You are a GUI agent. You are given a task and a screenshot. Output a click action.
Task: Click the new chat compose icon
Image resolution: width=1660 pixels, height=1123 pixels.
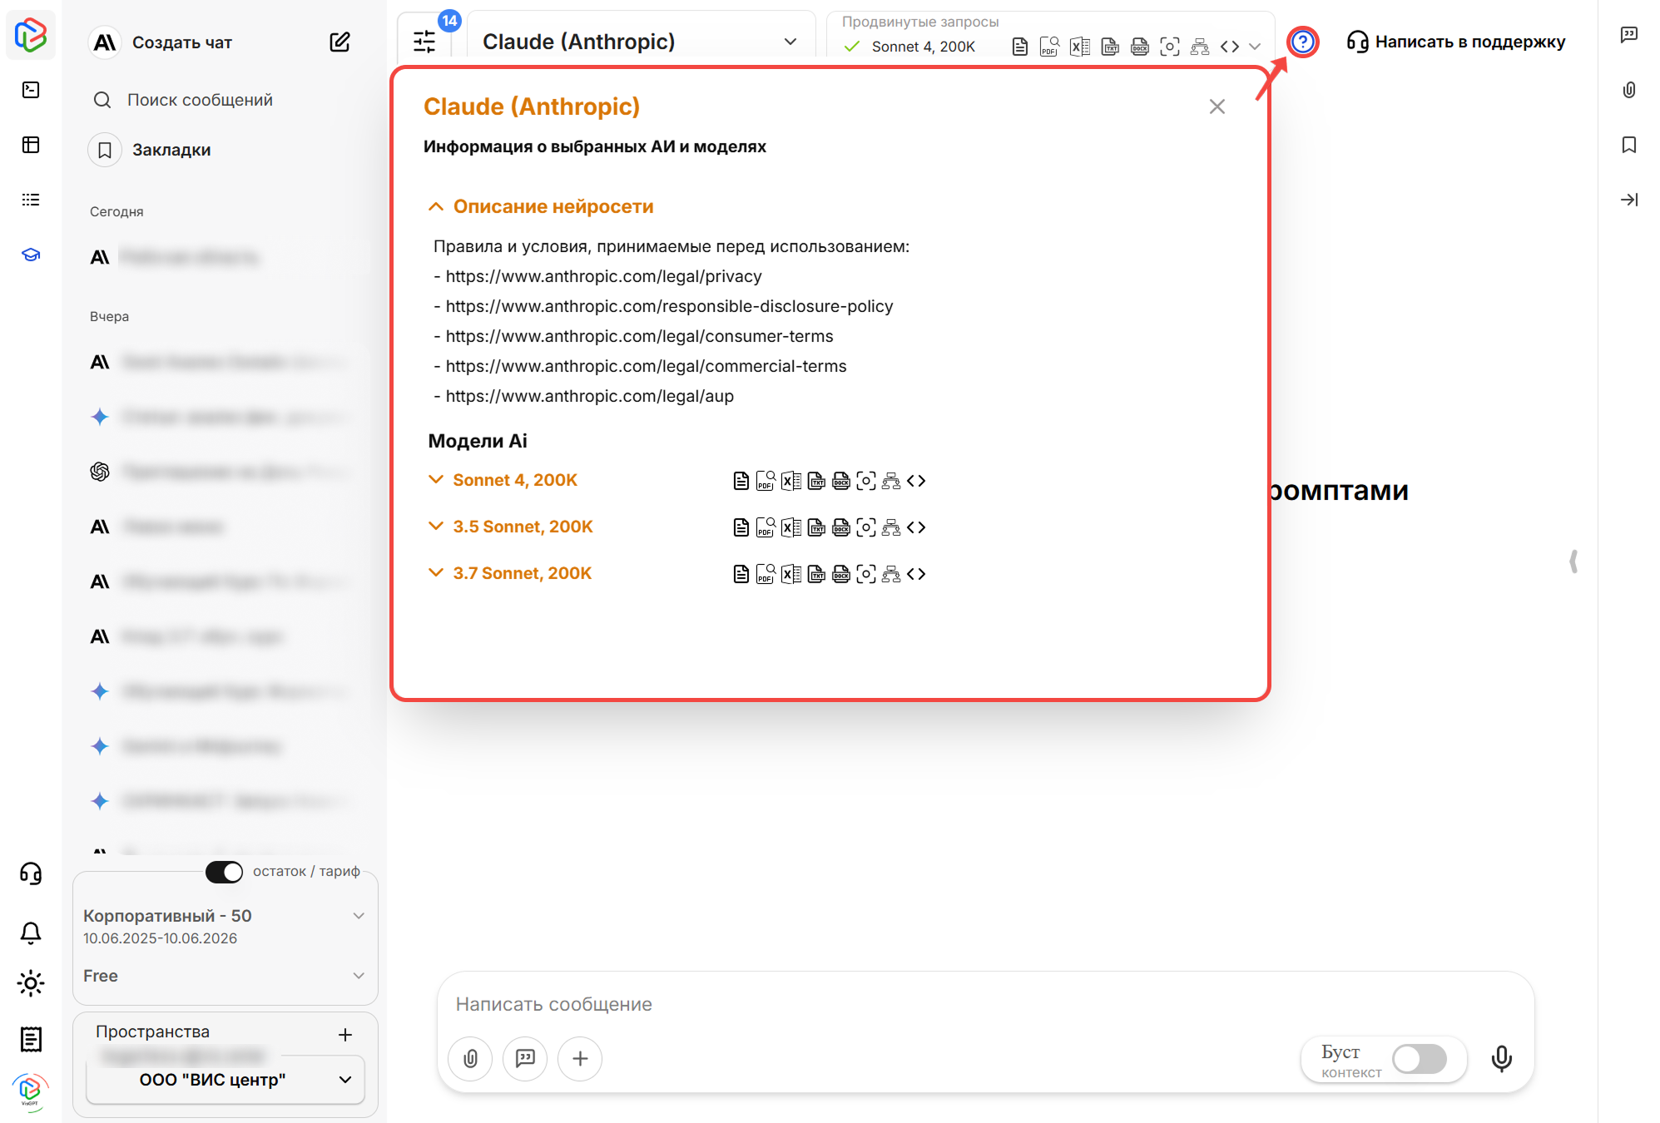339,42
